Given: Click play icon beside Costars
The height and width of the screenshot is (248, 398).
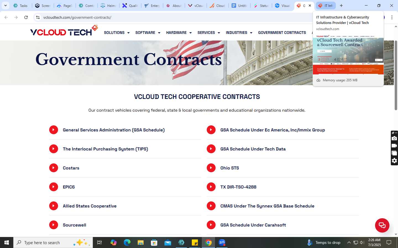Looking at the screenshot, I should (x=54, y=168).
